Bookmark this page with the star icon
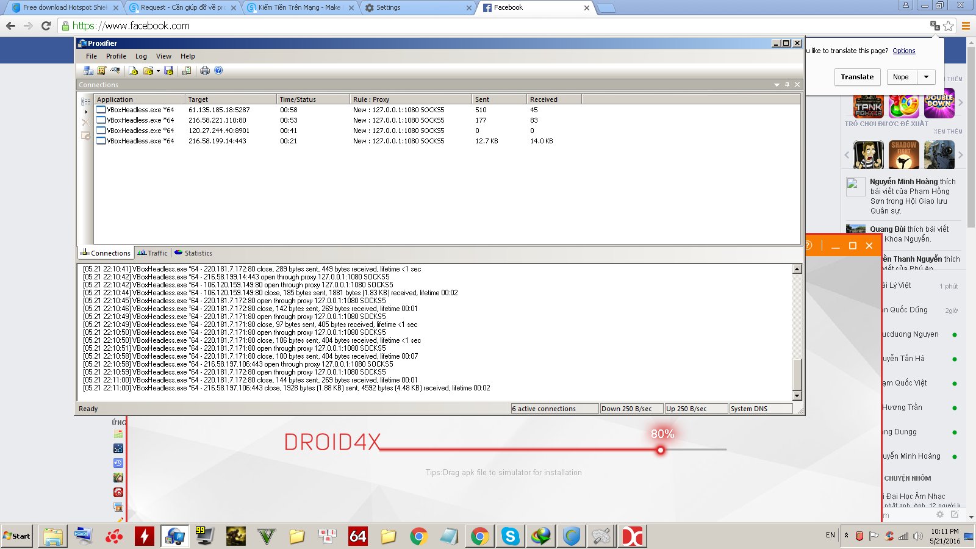 pyautogui.click(x=949, y=26)
